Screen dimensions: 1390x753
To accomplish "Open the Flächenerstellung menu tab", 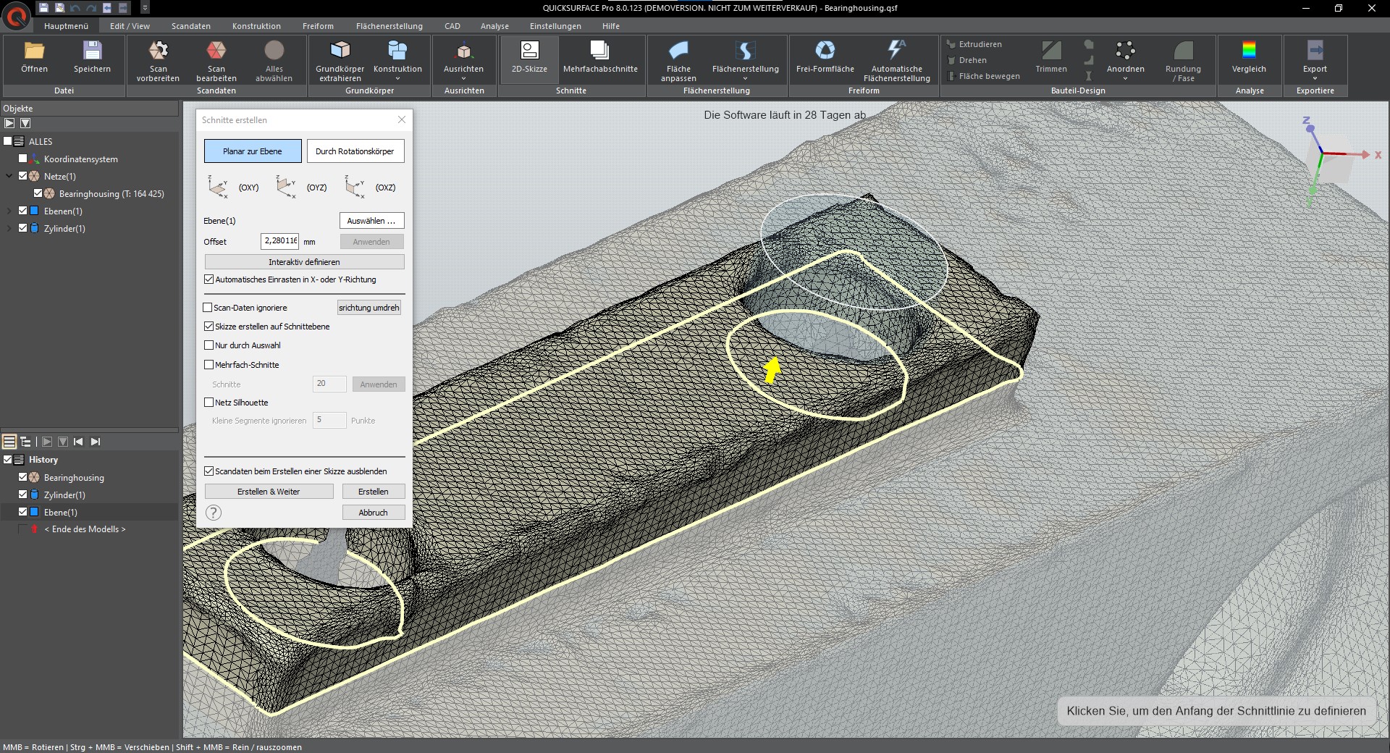I will click(x=389, y=26).
